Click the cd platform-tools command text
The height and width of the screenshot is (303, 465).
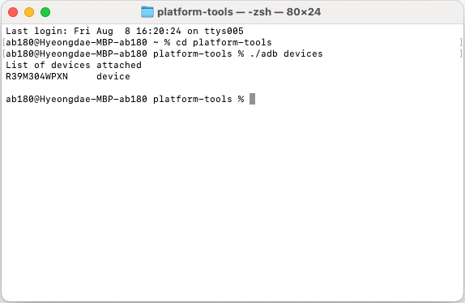tap(224, 42)
